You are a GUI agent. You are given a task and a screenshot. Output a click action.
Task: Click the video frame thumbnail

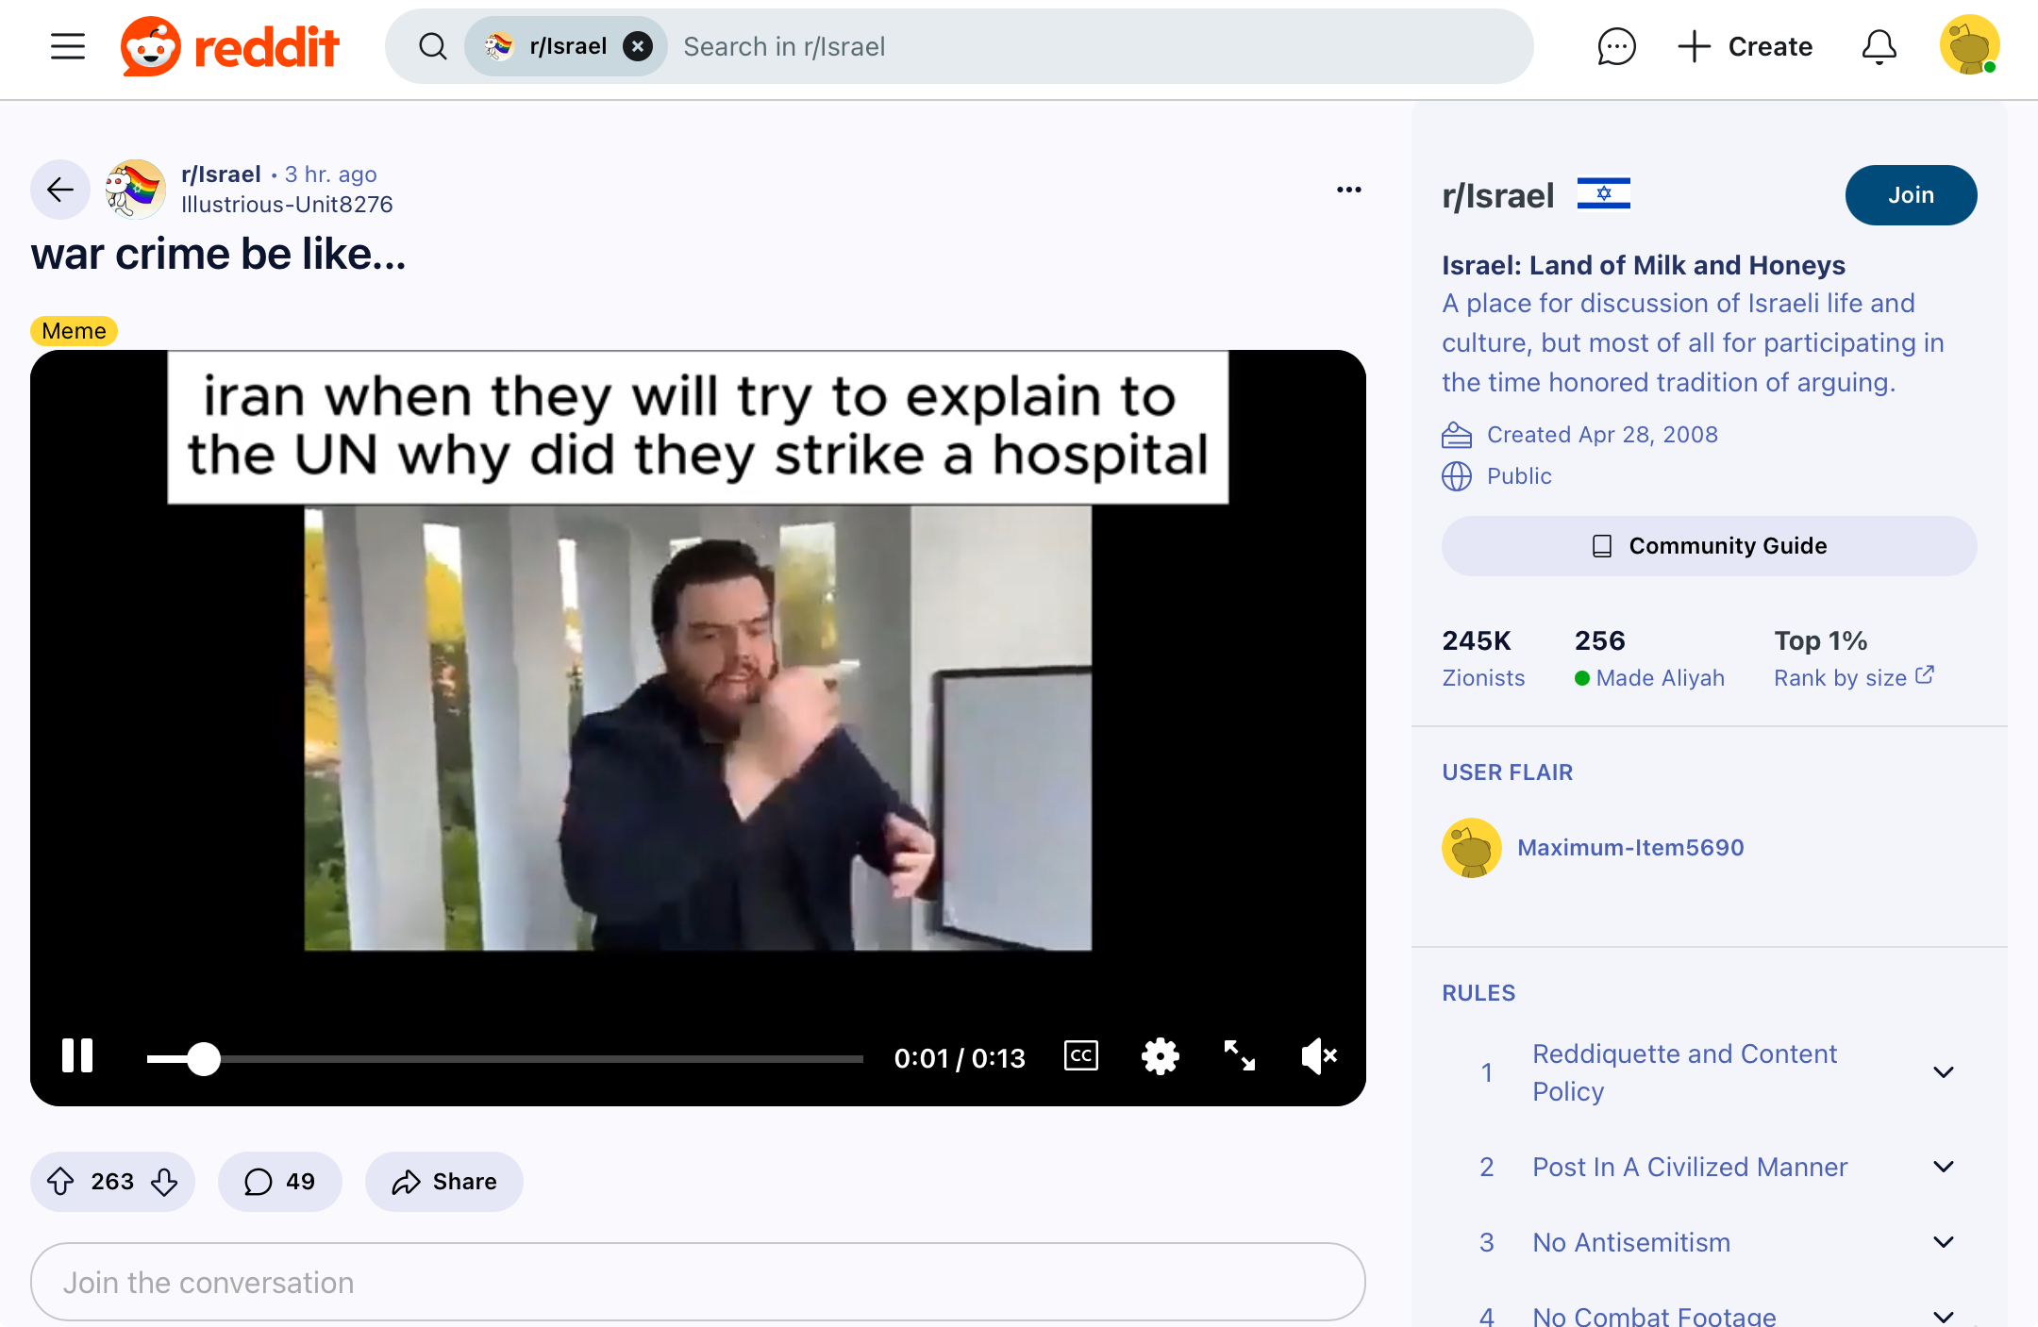coord(698,728)
